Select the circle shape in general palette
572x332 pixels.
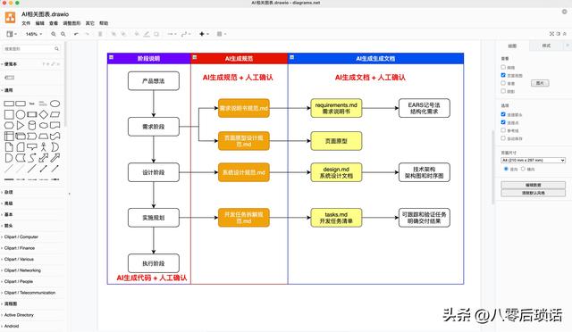[21, 114]
